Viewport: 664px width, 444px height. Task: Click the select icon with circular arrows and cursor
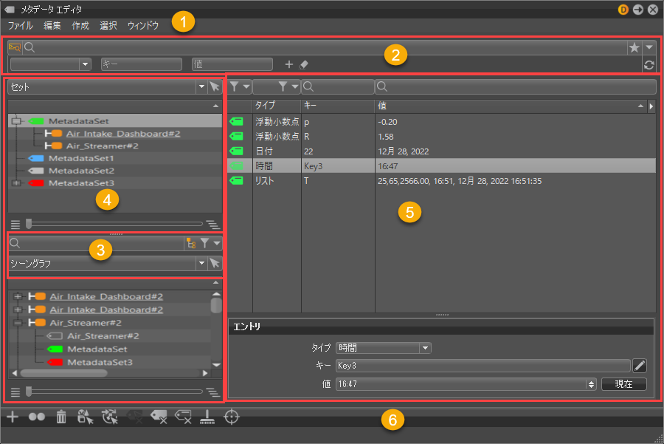(110, 417)
